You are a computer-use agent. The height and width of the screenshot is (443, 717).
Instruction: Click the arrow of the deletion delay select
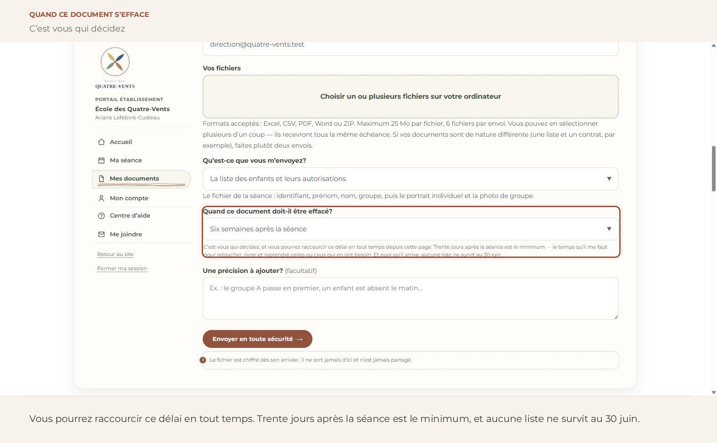(x=609, y=229)
